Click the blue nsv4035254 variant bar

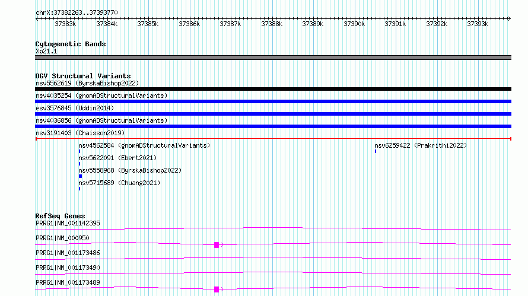coord(273,101)
